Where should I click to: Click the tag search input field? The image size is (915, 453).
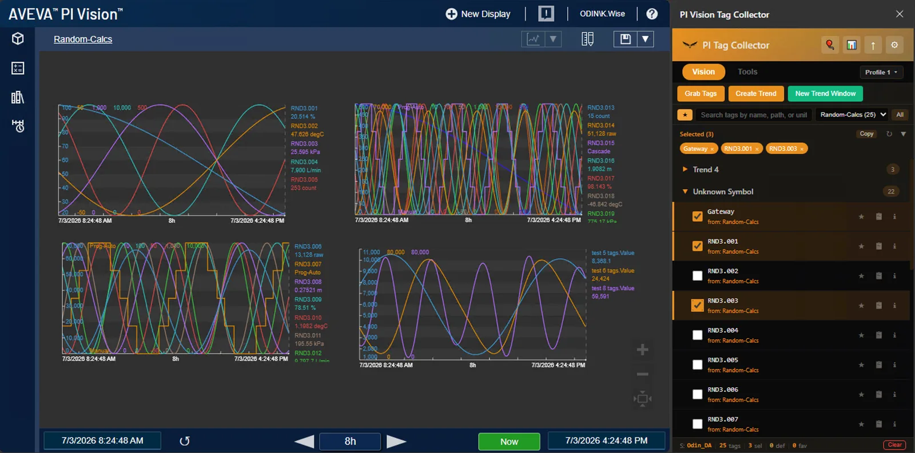pyautogui.click(x=754, y=115)
